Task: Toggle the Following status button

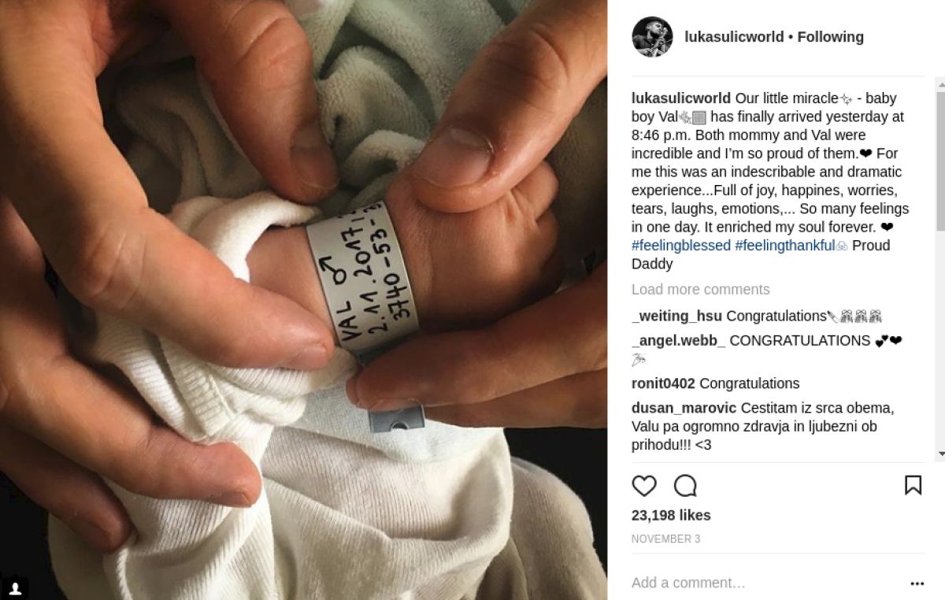Action: click(x=830, y=37)
